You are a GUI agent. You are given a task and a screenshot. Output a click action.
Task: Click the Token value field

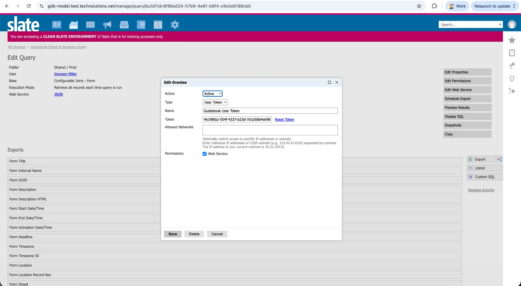(x=237, y=120)
